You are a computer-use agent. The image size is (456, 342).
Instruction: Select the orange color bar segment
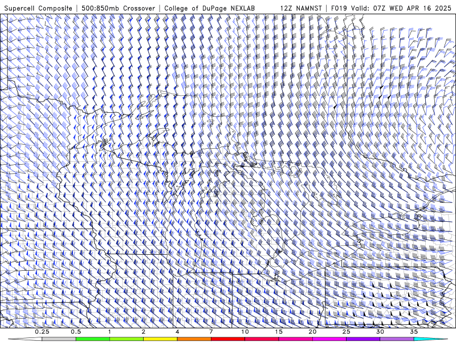194,339
